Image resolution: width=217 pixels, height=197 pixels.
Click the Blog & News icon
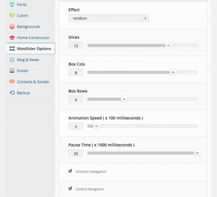(12, 60)
